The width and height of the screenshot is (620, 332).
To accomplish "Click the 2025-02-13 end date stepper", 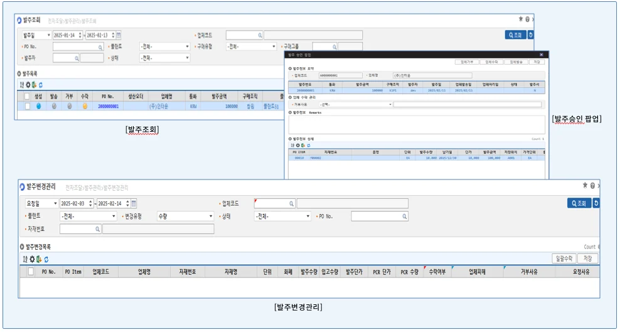I will click(113, 35).
